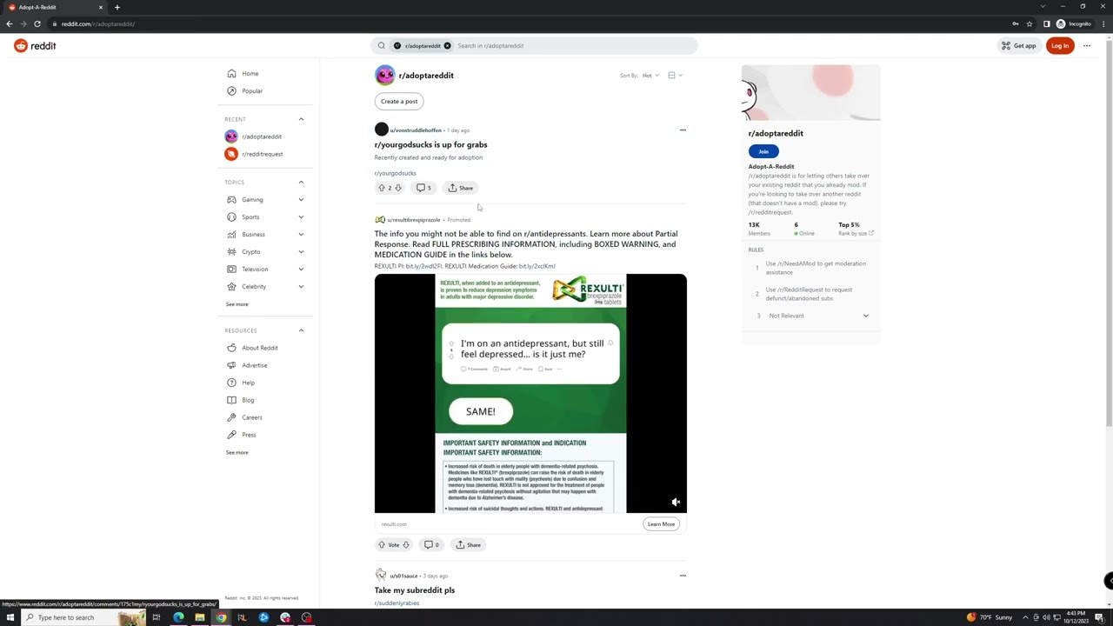This screenshot has height=626, width=1113.
Task: Collapse the Resources section
Action: click(x=301, y=330)
